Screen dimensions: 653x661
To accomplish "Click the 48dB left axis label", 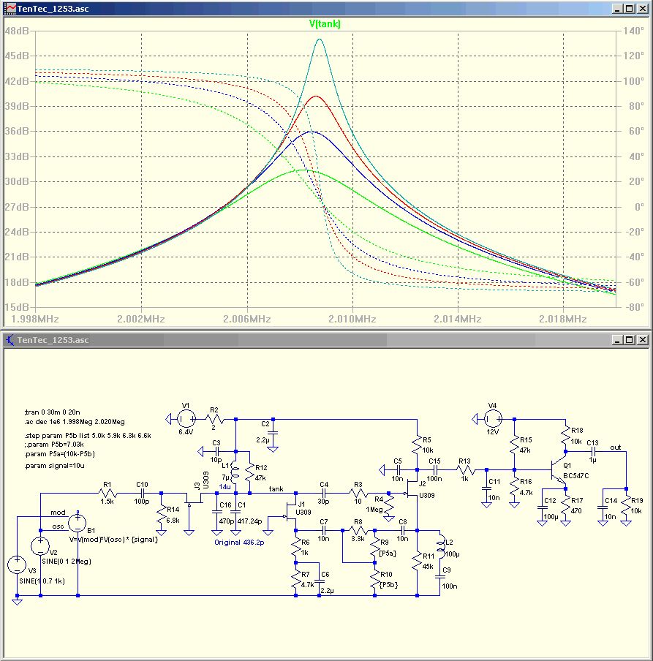I will [17, 31].
